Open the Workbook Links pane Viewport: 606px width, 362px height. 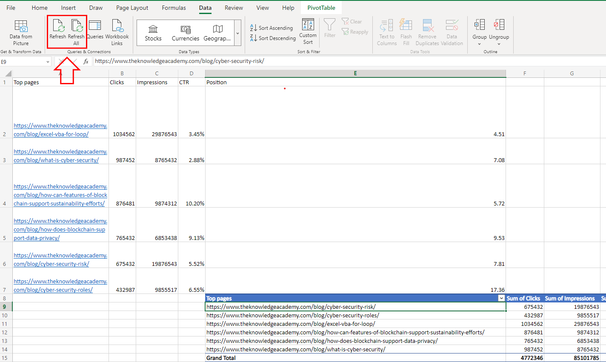(x=117, y=26)
